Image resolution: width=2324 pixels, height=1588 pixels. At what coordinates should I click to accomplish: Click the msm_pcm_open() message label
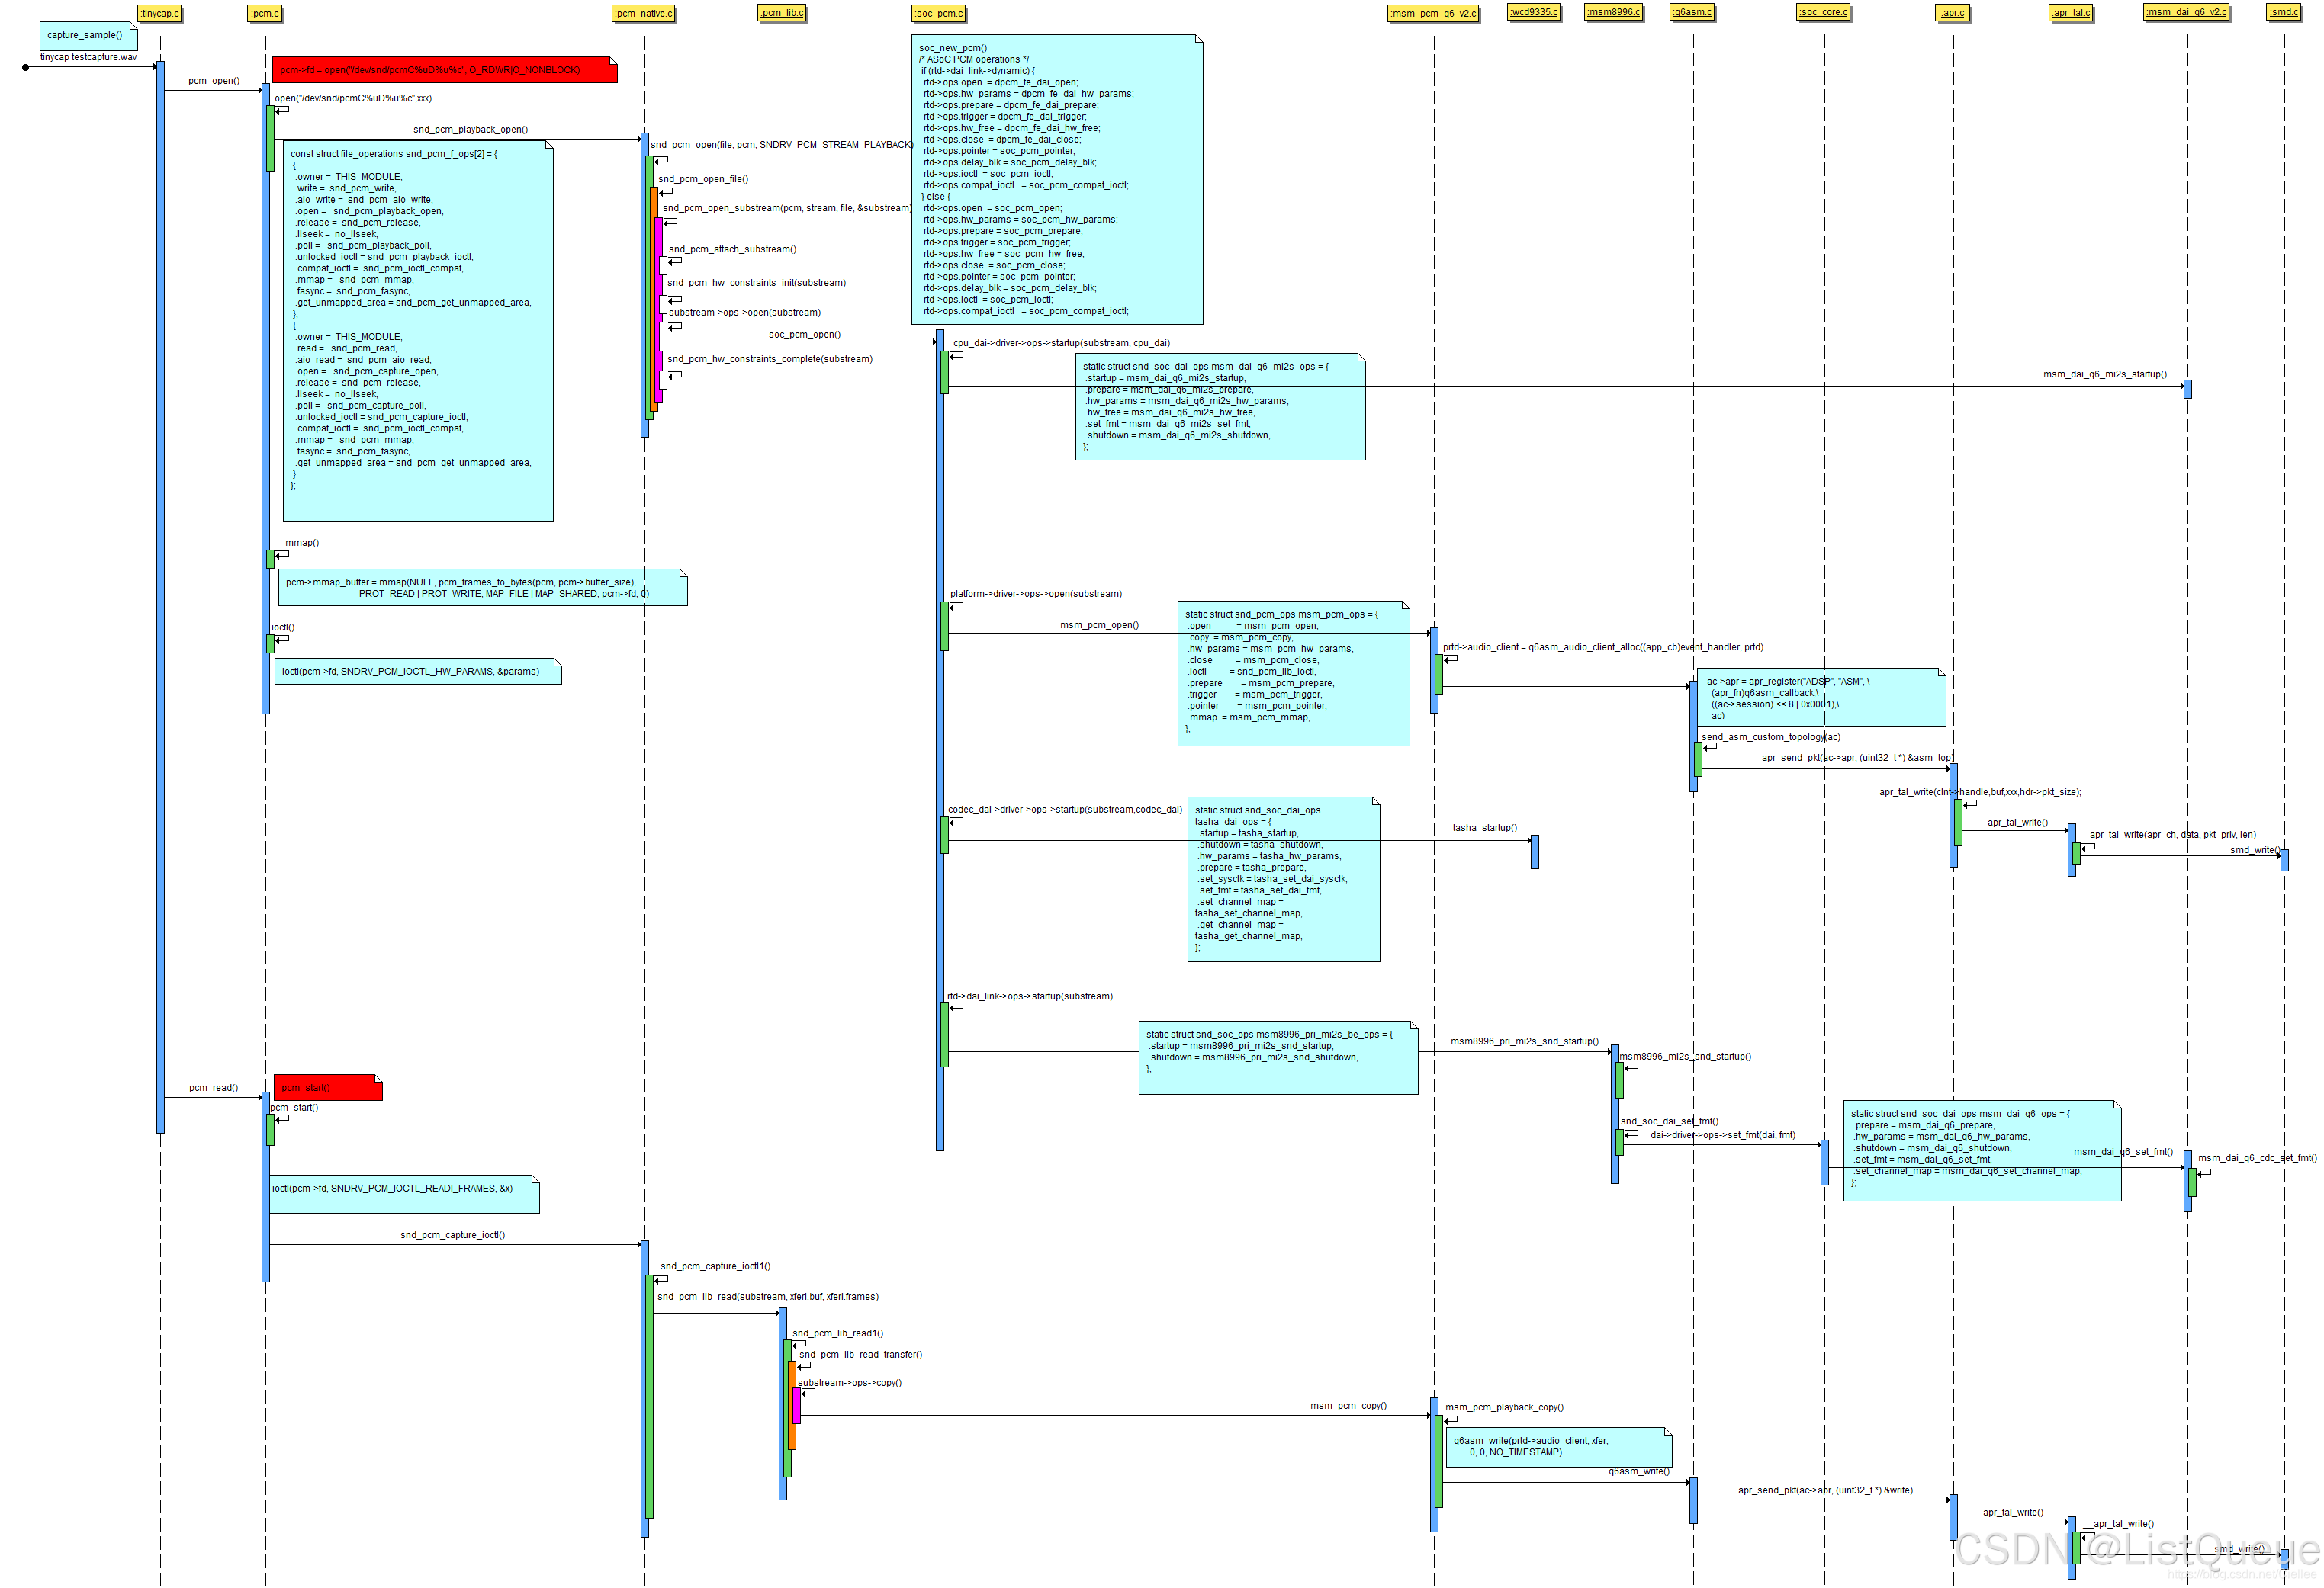tap(1098, 626)
